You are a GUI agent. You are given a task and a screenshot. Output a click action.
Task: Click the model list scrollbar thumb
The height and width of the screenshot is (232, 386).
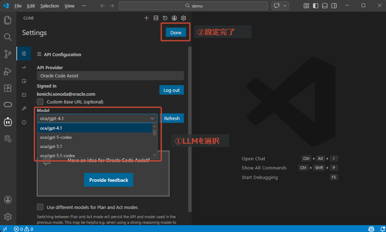click(154, 132)
